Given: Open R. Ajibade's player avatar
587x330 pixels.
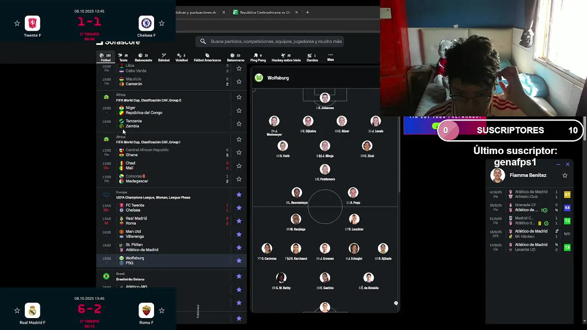Looking at the screenshot, I should (383, 248).
